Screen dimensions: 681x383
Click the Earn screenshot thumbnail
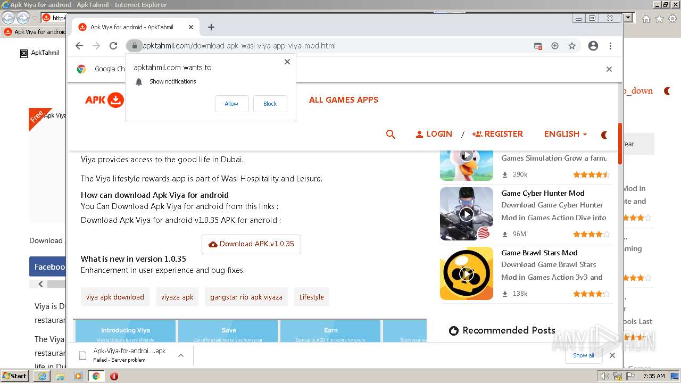click(x=330, y=331)
